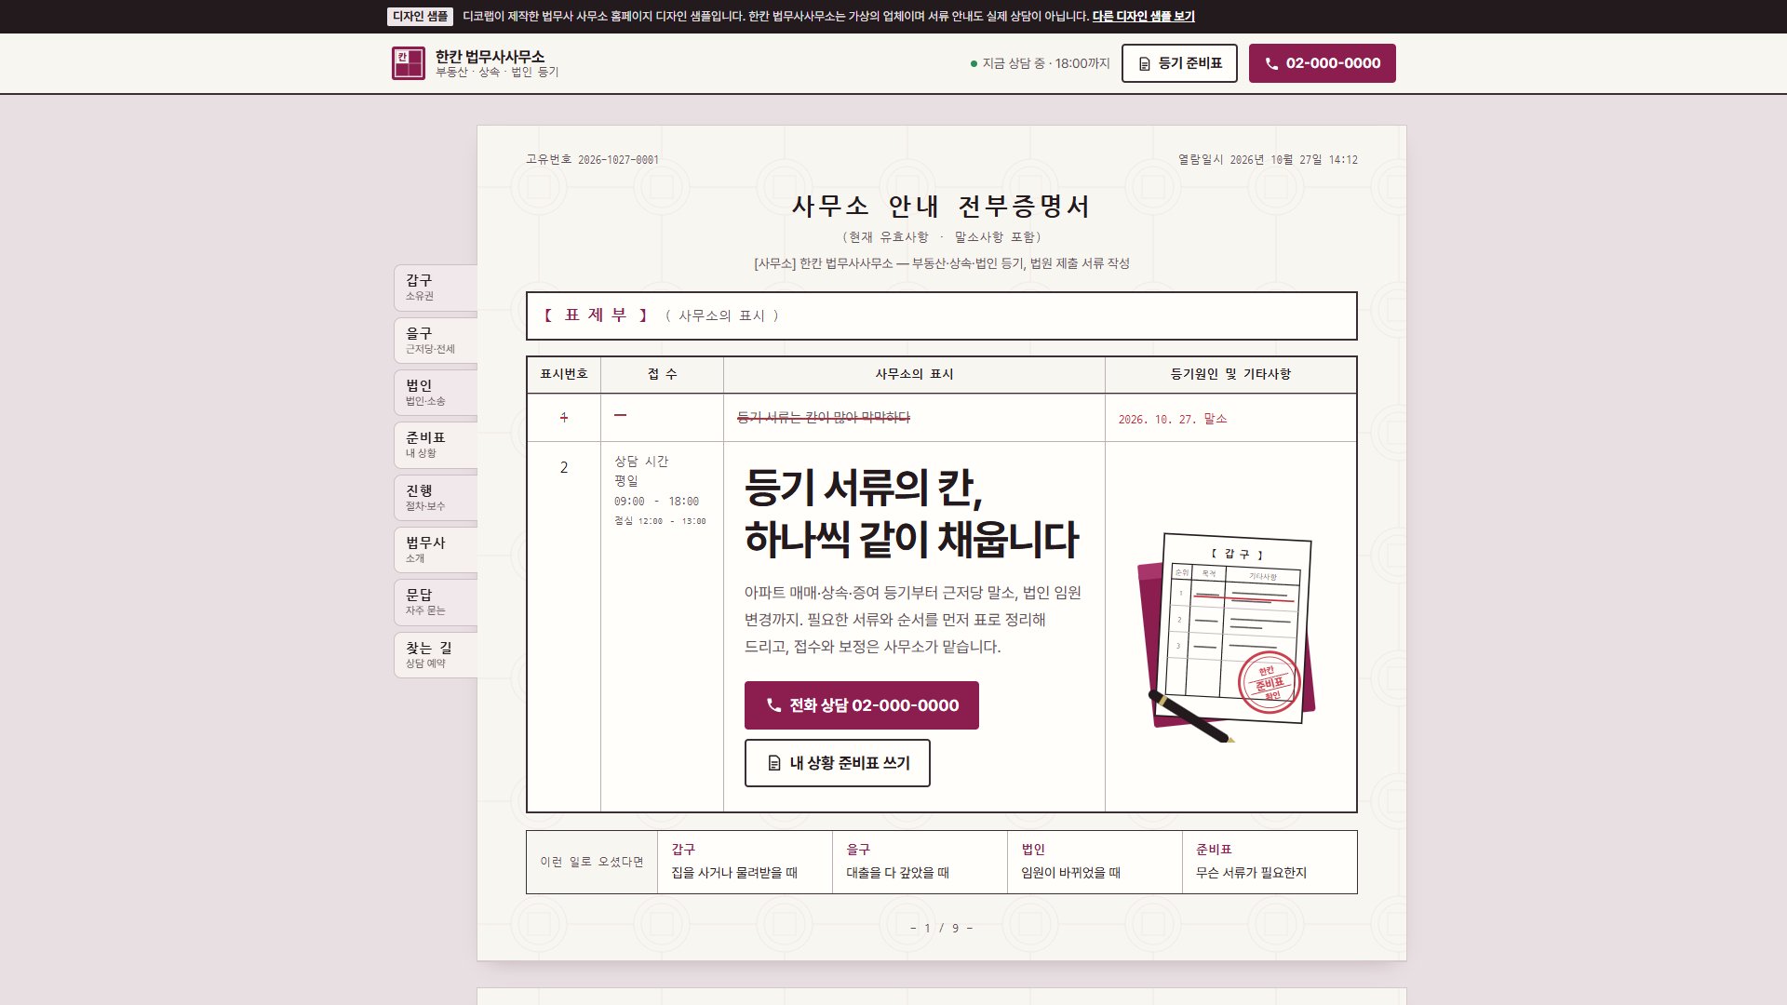The height and width of the screenshot is (1005, 1787).
Task: Open the 갑구 소유권 side tab
Action: (436, 288)
